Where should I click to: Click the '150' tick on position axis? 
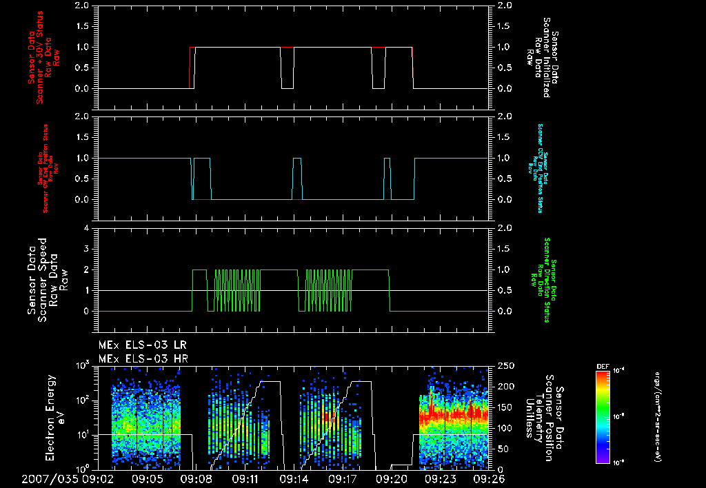506,407
